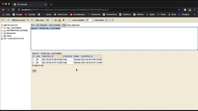Open the Apps bookmarks shortcut
This screenshot has height=111, width=198.
coord(6,14)
